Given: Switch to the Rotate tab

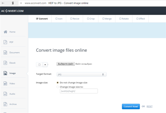Looking at the screenshot, I should (x=124, y=19).
